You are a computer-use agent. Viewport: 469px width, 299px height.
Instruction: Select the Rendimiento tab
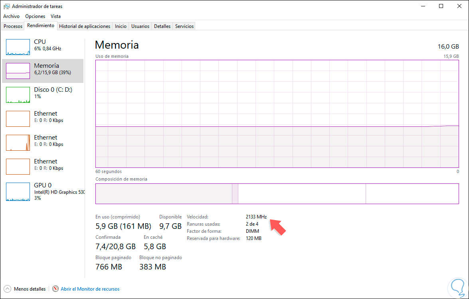[x=41, y=26]
